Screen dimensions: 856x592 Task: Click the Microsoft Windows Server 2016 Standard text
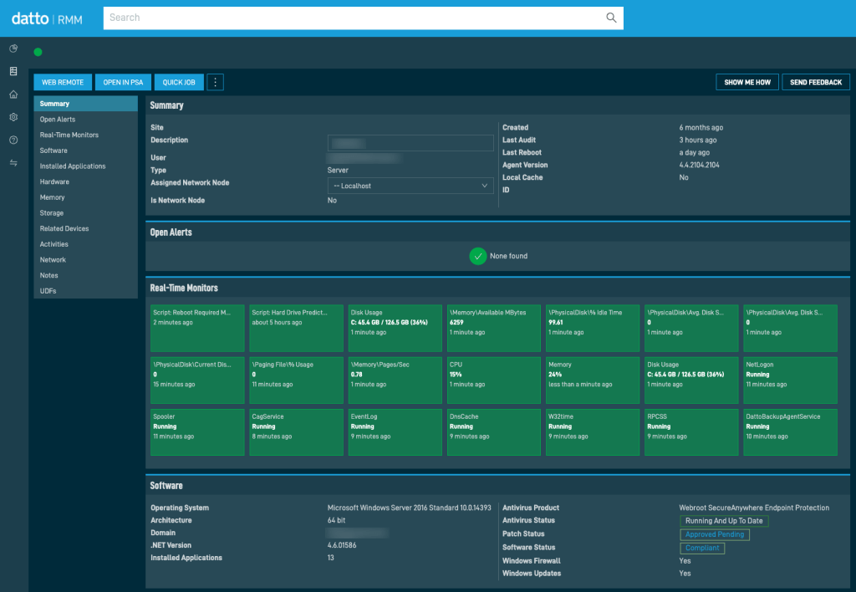click(409, 508)
